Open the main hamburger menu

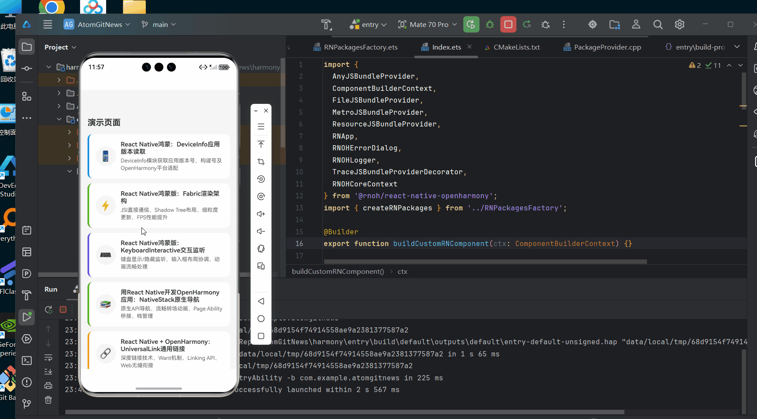[48, 25]
